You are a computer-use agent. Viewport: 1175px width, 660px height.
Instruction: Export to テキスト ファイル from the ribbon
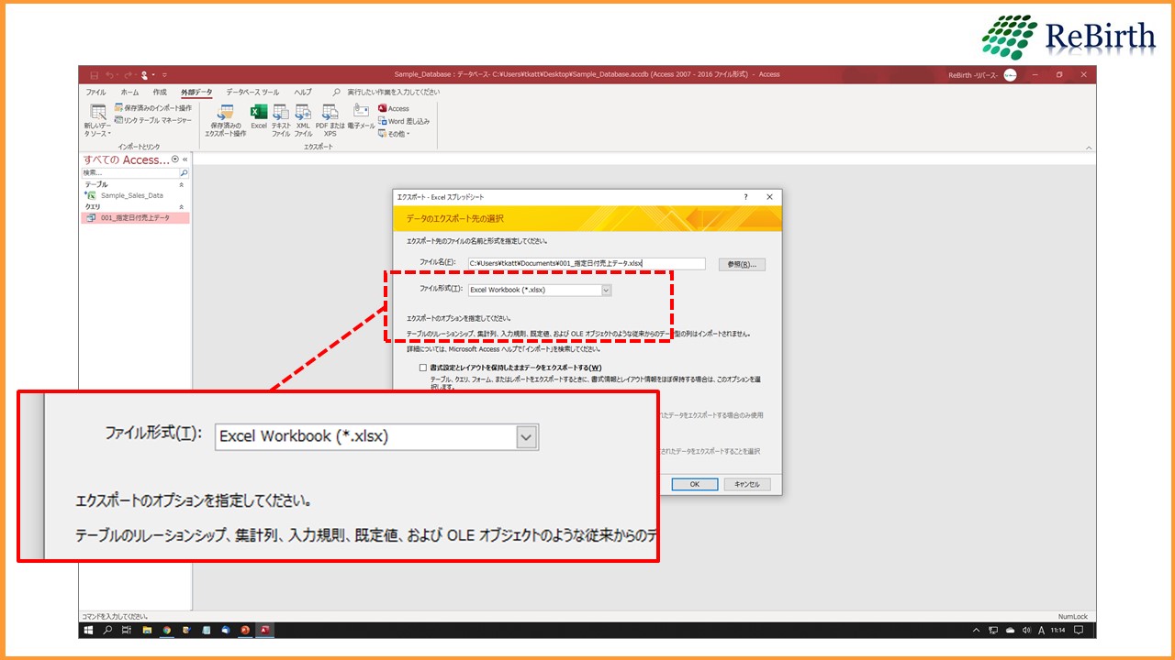(x=281, y=120)
